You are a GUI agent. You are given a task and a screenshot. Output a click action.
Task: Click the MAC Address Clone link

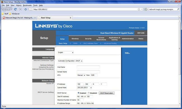pos(90,43)
